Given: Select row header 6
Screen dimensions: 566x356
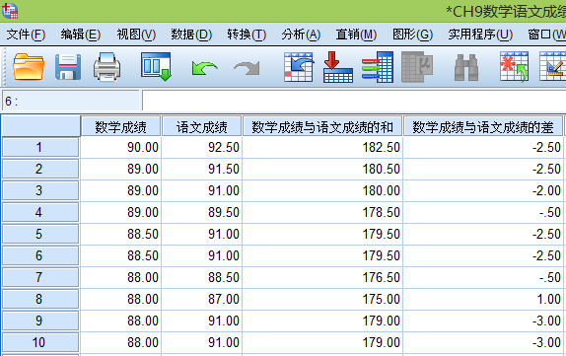Looking at the screenshot, I should [x=40, y=255].
